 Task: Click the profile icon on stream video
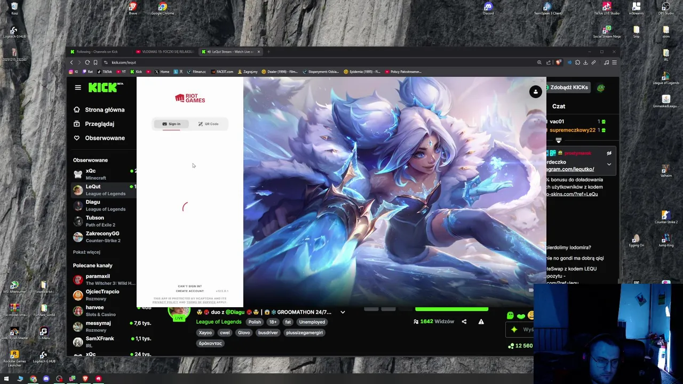(536, 92)
